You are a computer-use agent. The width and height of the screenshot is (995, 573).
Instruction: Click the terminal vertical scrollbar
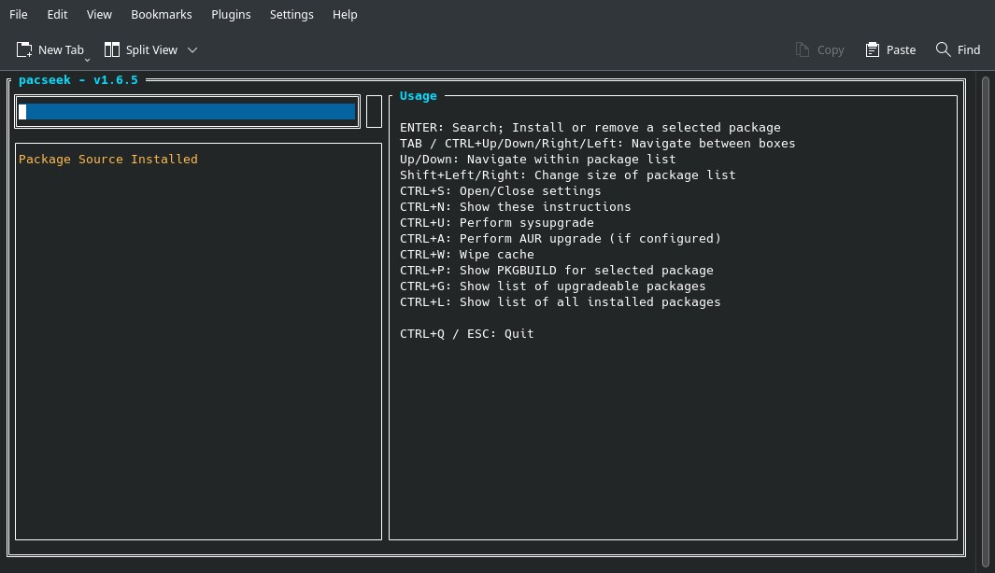tap(986, 322)
